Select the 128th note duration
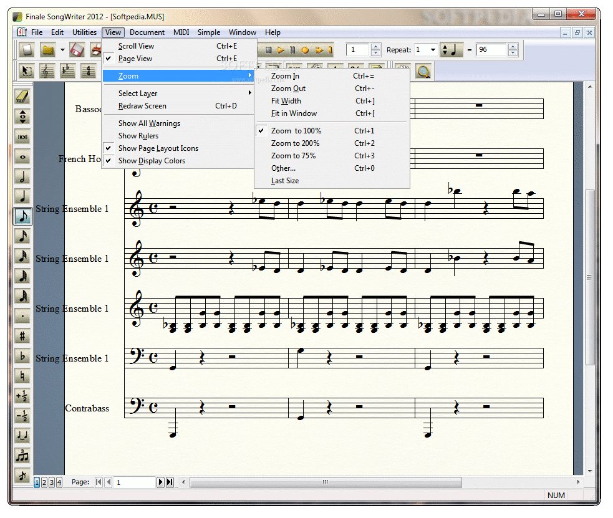613x518 pixels. click(22, 296)
